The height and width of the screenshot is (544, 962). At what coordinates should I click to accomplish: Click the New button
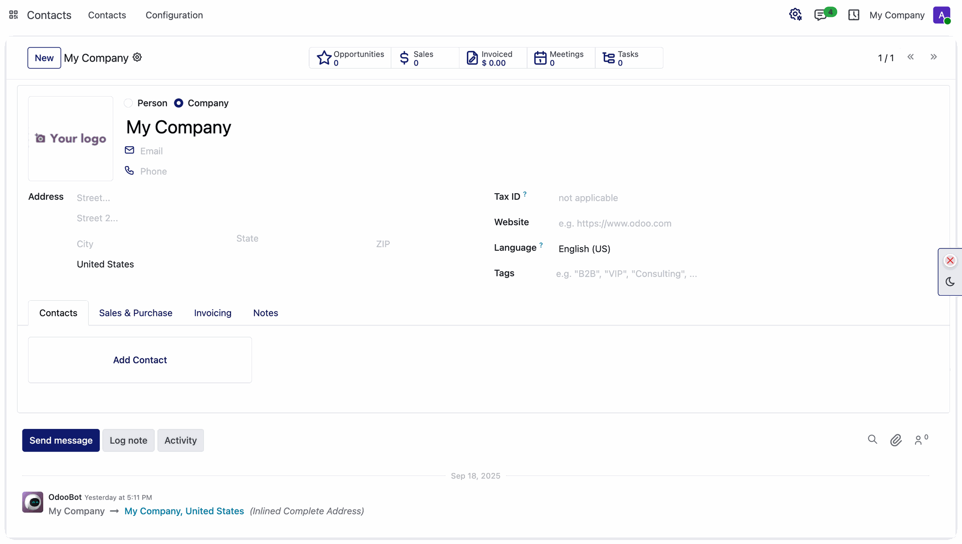44,58
